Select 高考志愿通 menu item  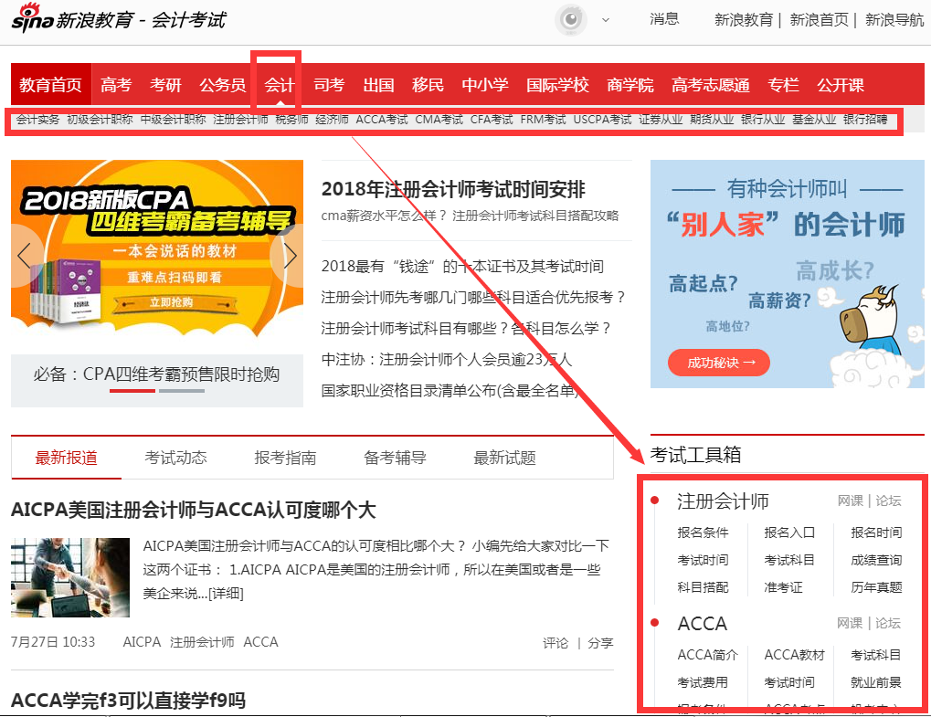(710, 85)
